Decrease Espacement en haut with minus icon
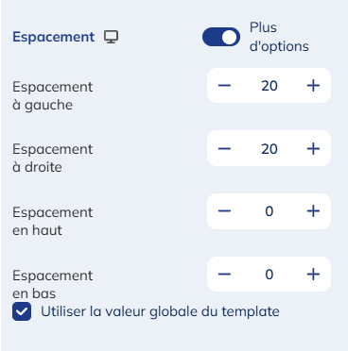Screen dimensions: 348x351 (x=224, y=211)
